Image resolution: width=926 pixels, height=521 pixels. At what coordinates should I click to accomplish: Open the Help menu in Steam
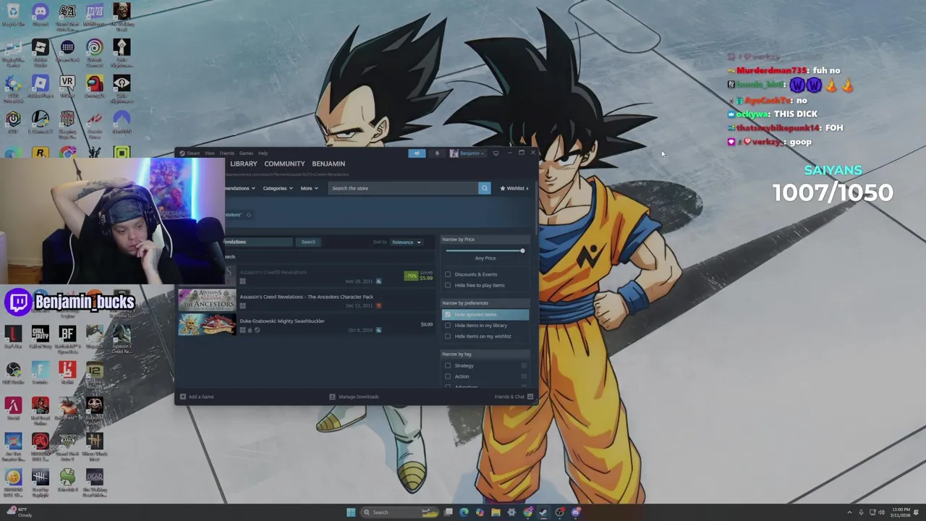263,153
